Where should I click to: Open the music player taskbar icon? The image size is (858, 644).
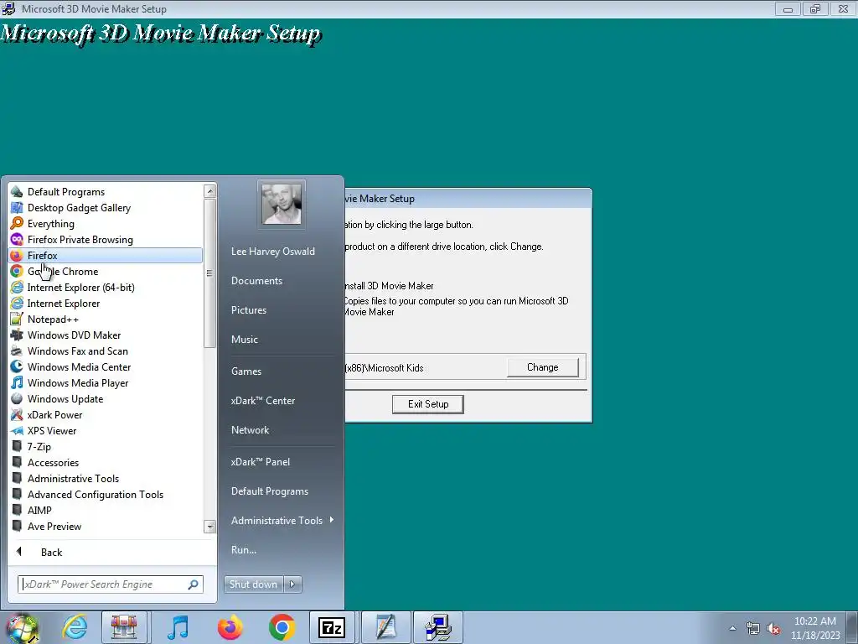click(x=178, y=627)
